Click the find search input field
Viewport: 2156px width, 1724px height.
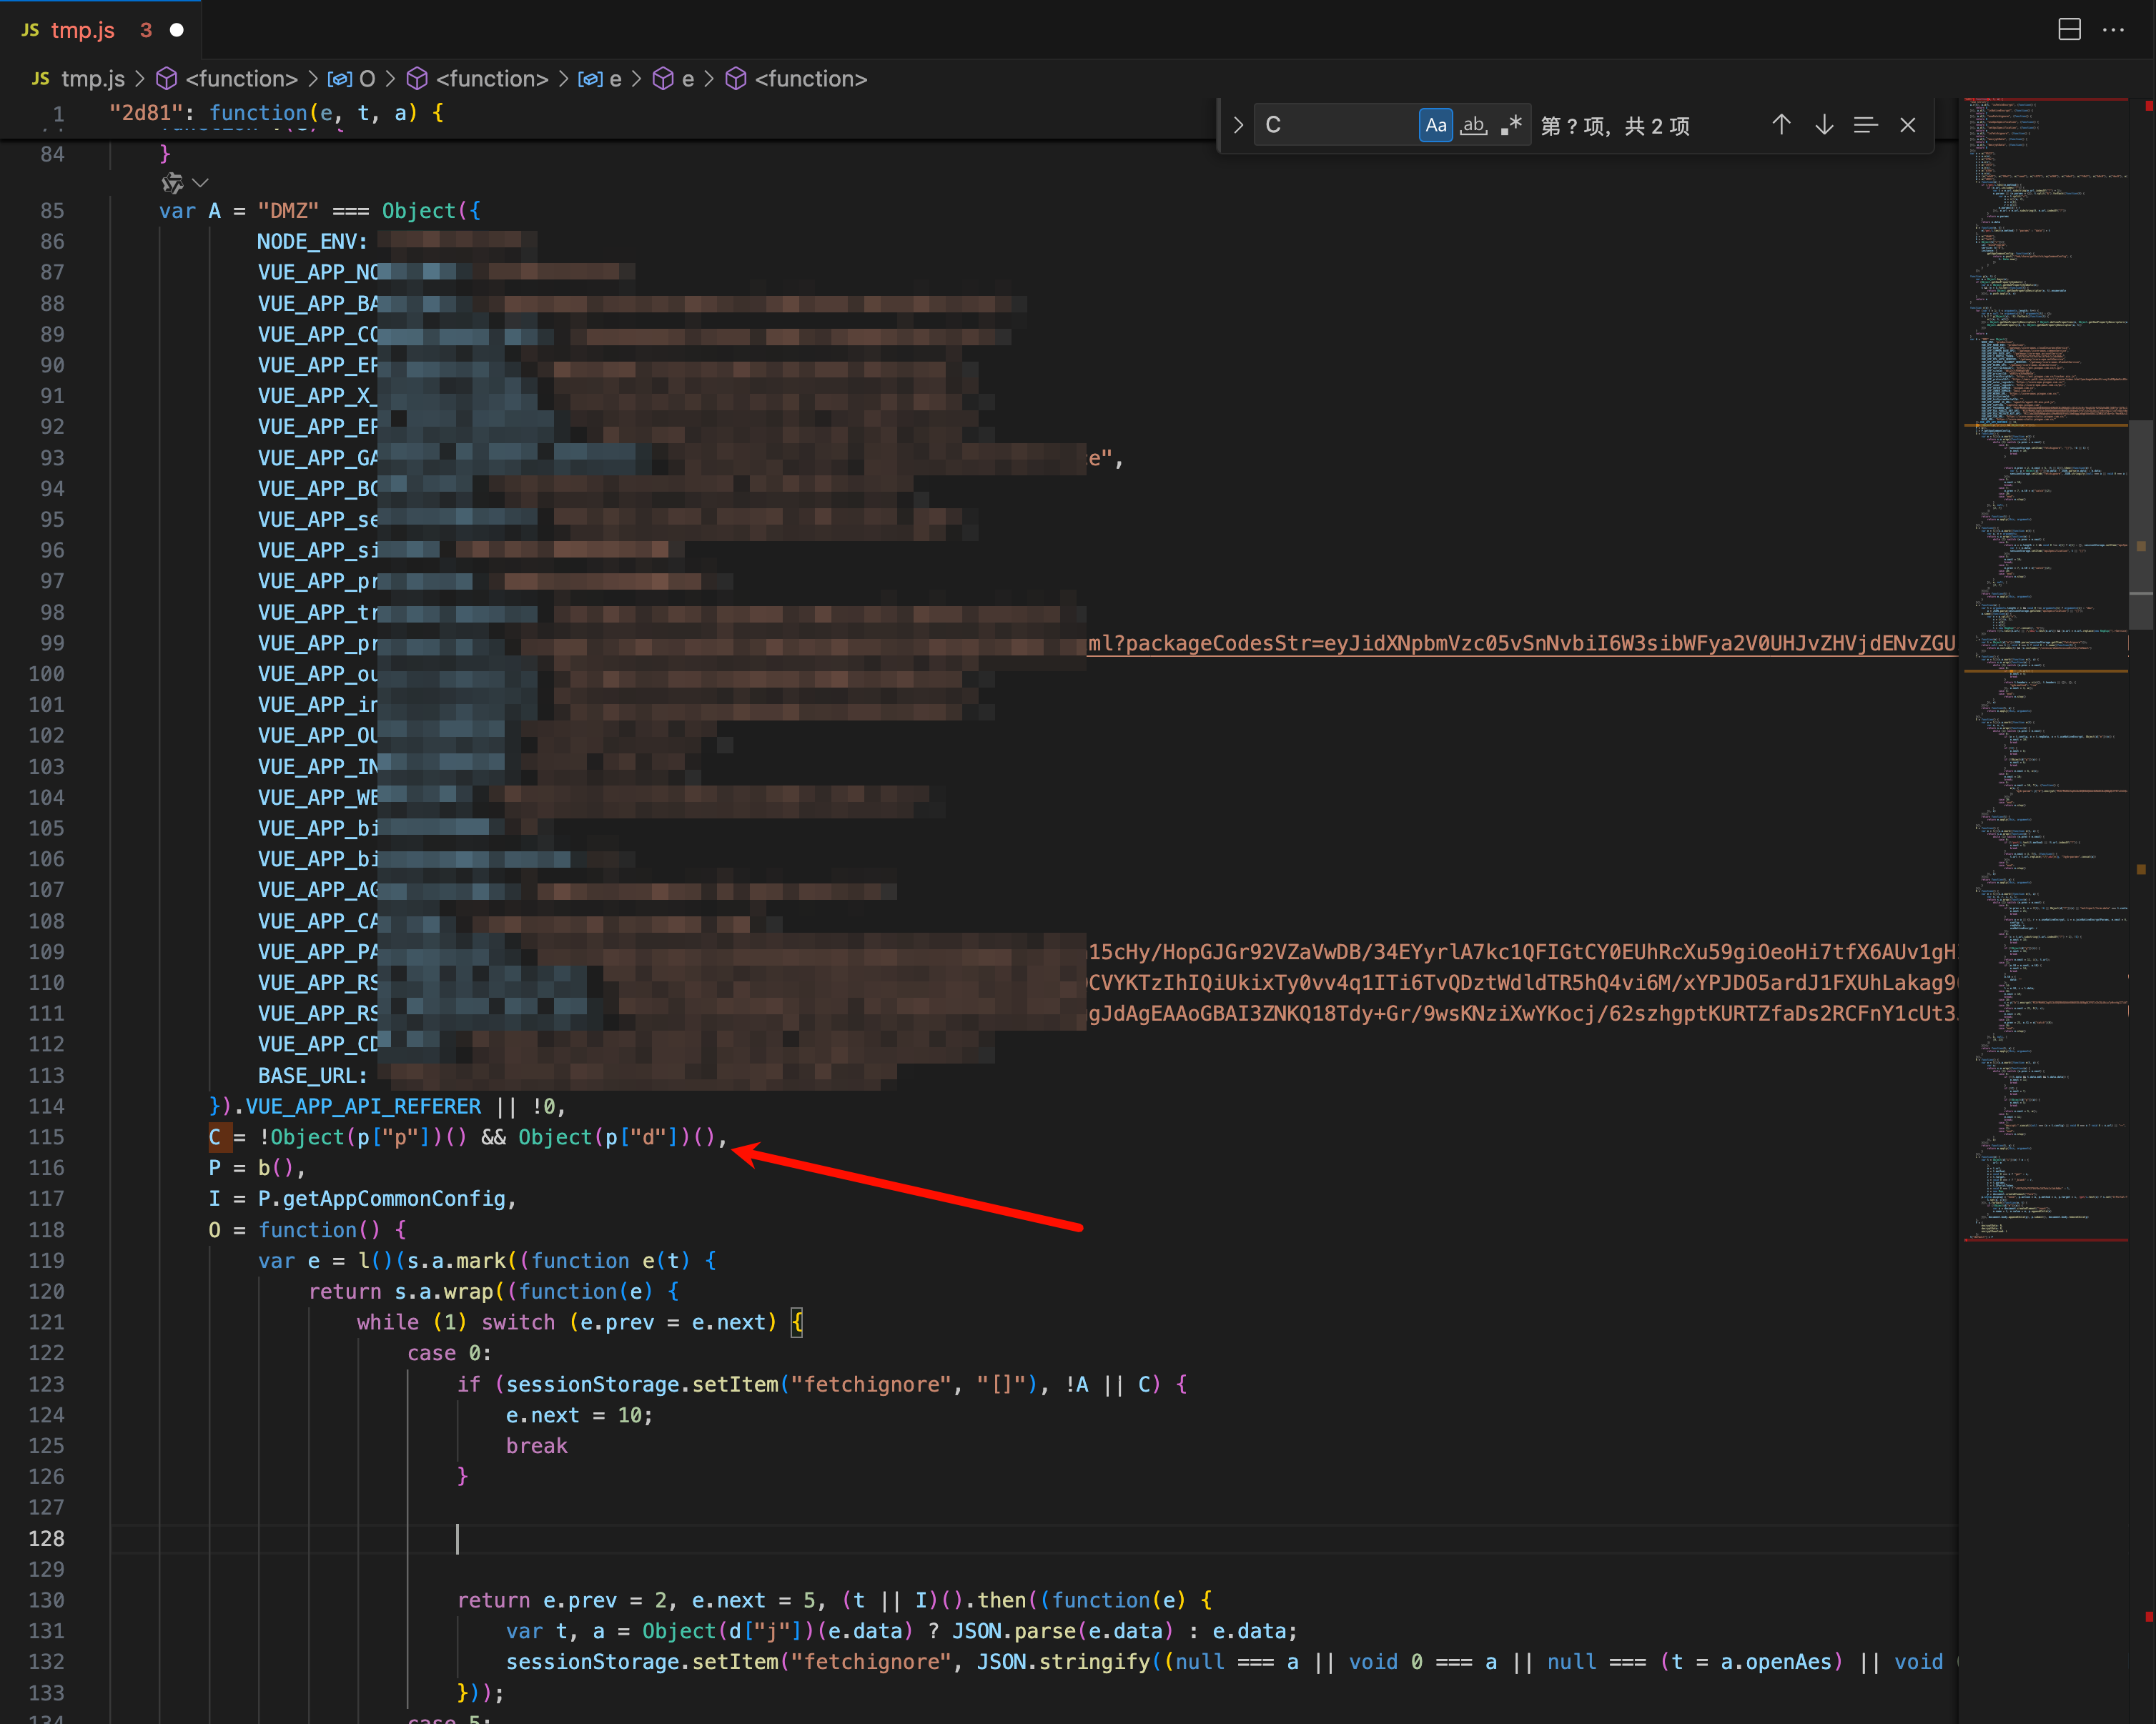coord(1335,125)
